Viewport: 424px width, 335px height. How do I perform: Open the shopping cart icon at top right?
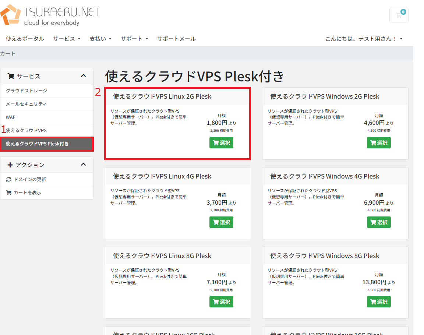click(x=399, y=15)
